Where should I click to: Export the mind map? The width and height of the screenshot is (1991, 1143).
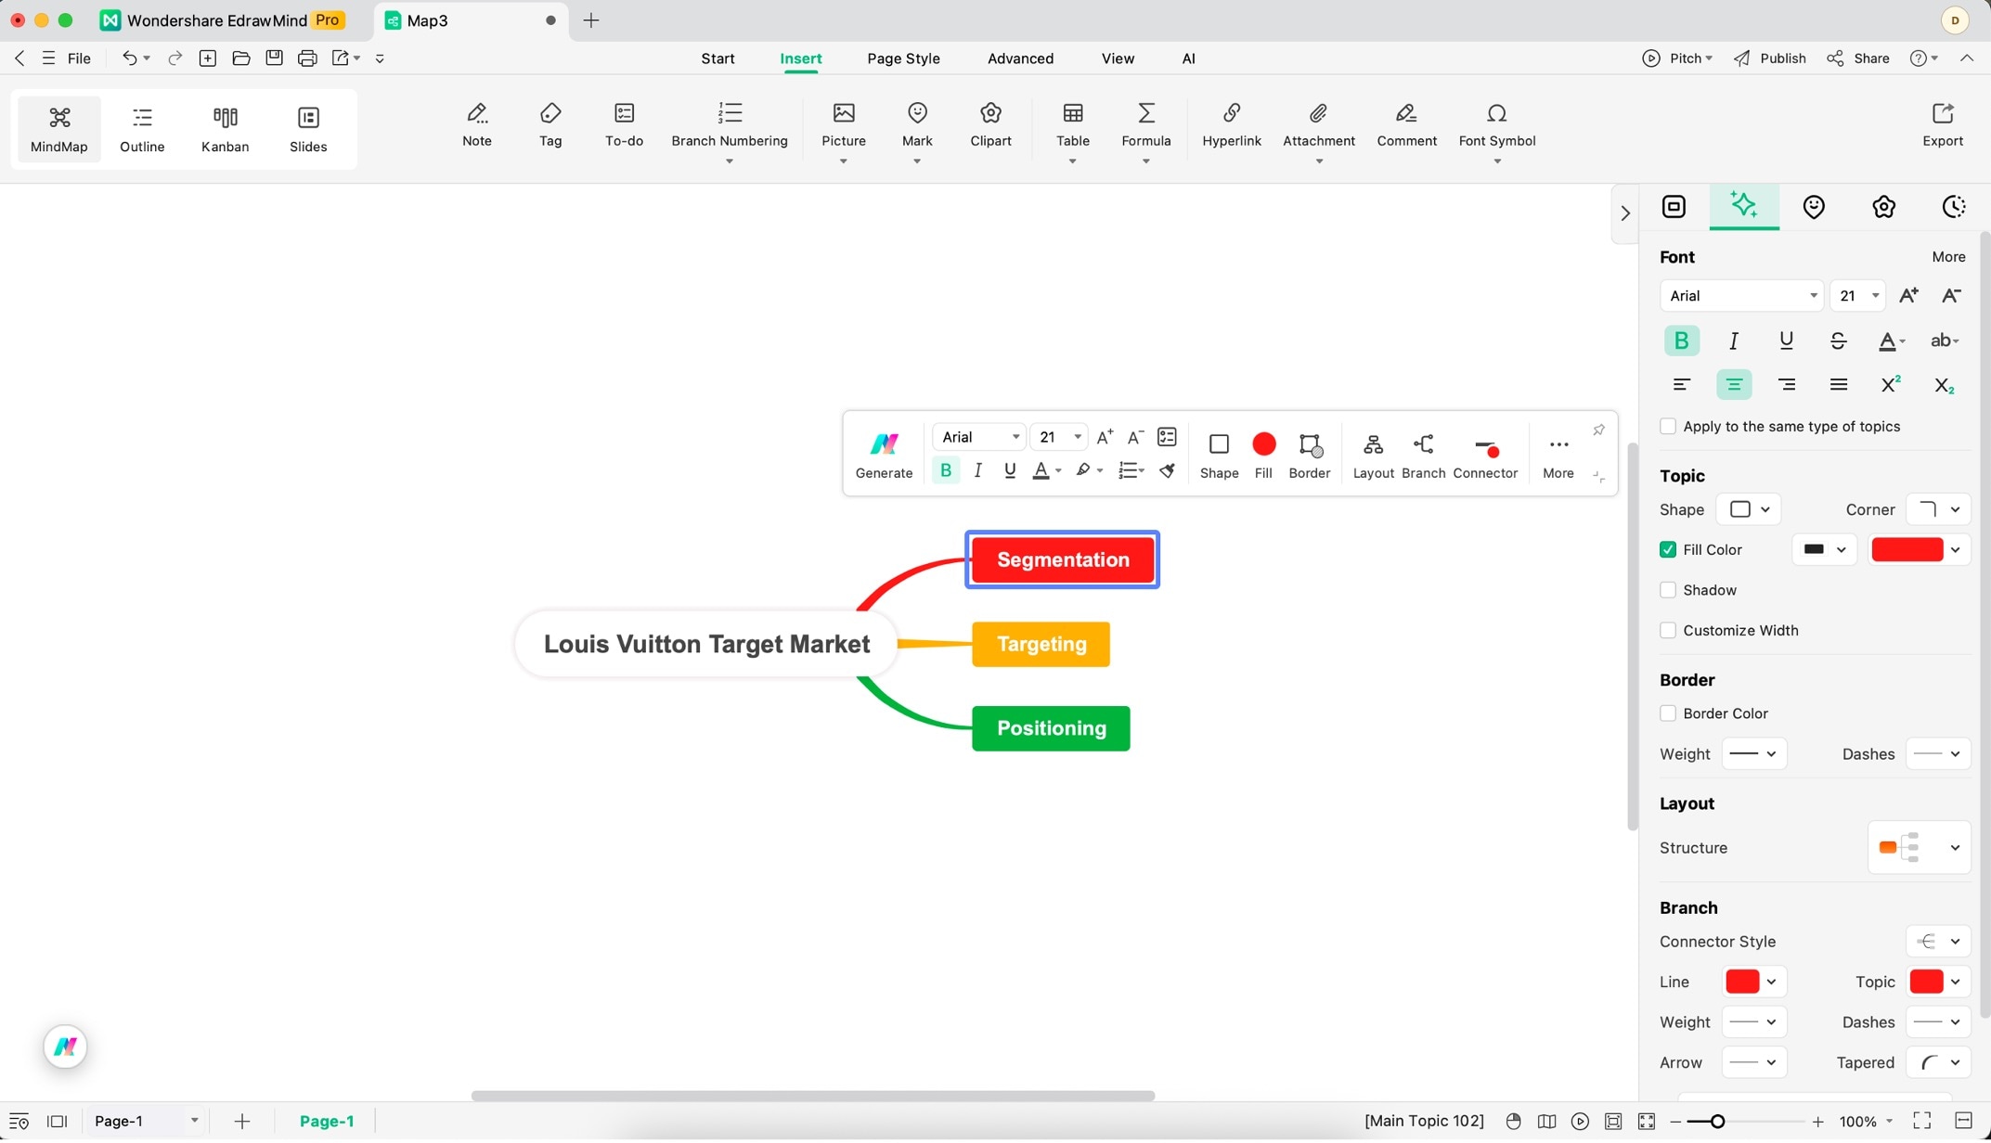point(1942,124)
